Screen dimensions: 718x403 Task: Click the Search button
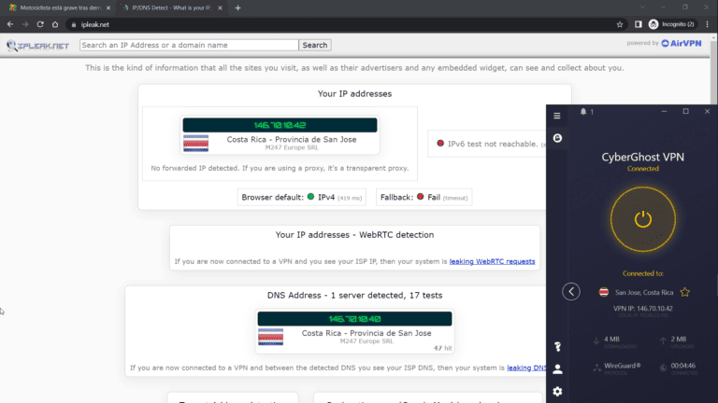[x=314, y=45]
